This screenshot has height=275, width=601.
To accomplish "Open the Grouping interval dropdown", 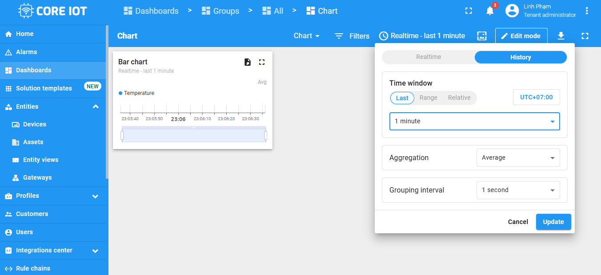I will click(518, 190).
